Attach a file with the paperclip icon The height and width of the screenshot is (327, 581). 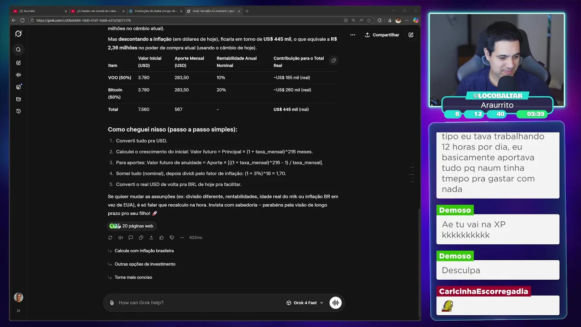click(112, 302)
